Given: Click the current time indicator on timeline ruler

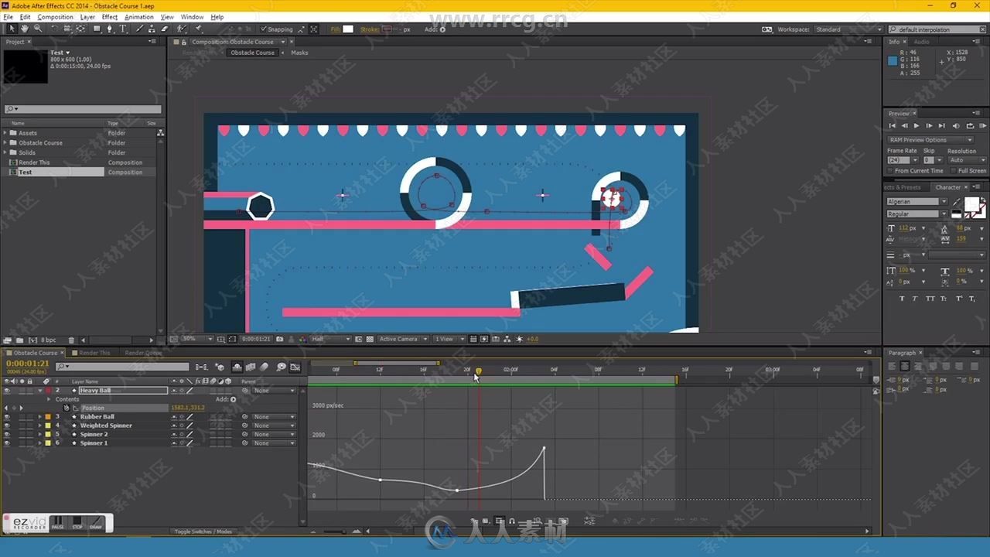Looking at the screenshot, I should tap(478, 371).
